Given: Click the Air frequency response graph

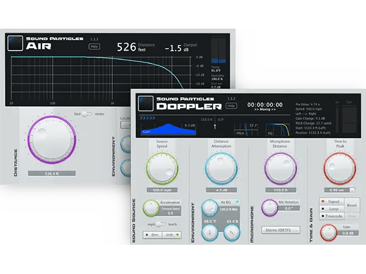Looking at the screenshot, I should point(101,79).
